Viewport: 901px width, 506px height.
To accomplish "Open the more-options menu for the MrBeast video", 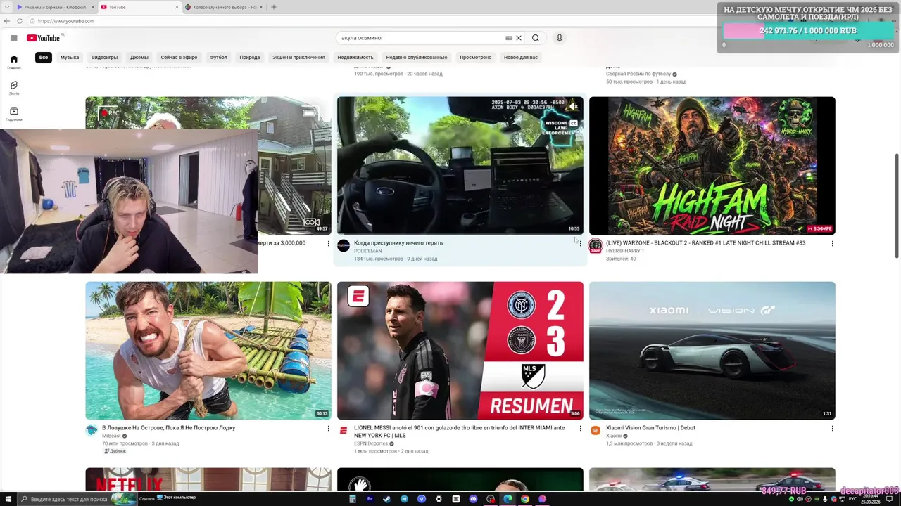I will pos(328,428).
